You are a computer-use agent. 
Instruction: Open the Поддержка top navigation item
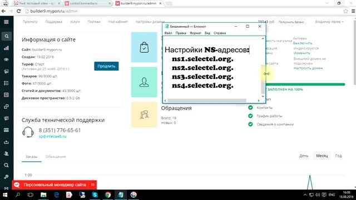[54, 22]
